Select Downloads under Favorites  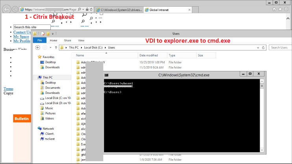pos(50,67)
